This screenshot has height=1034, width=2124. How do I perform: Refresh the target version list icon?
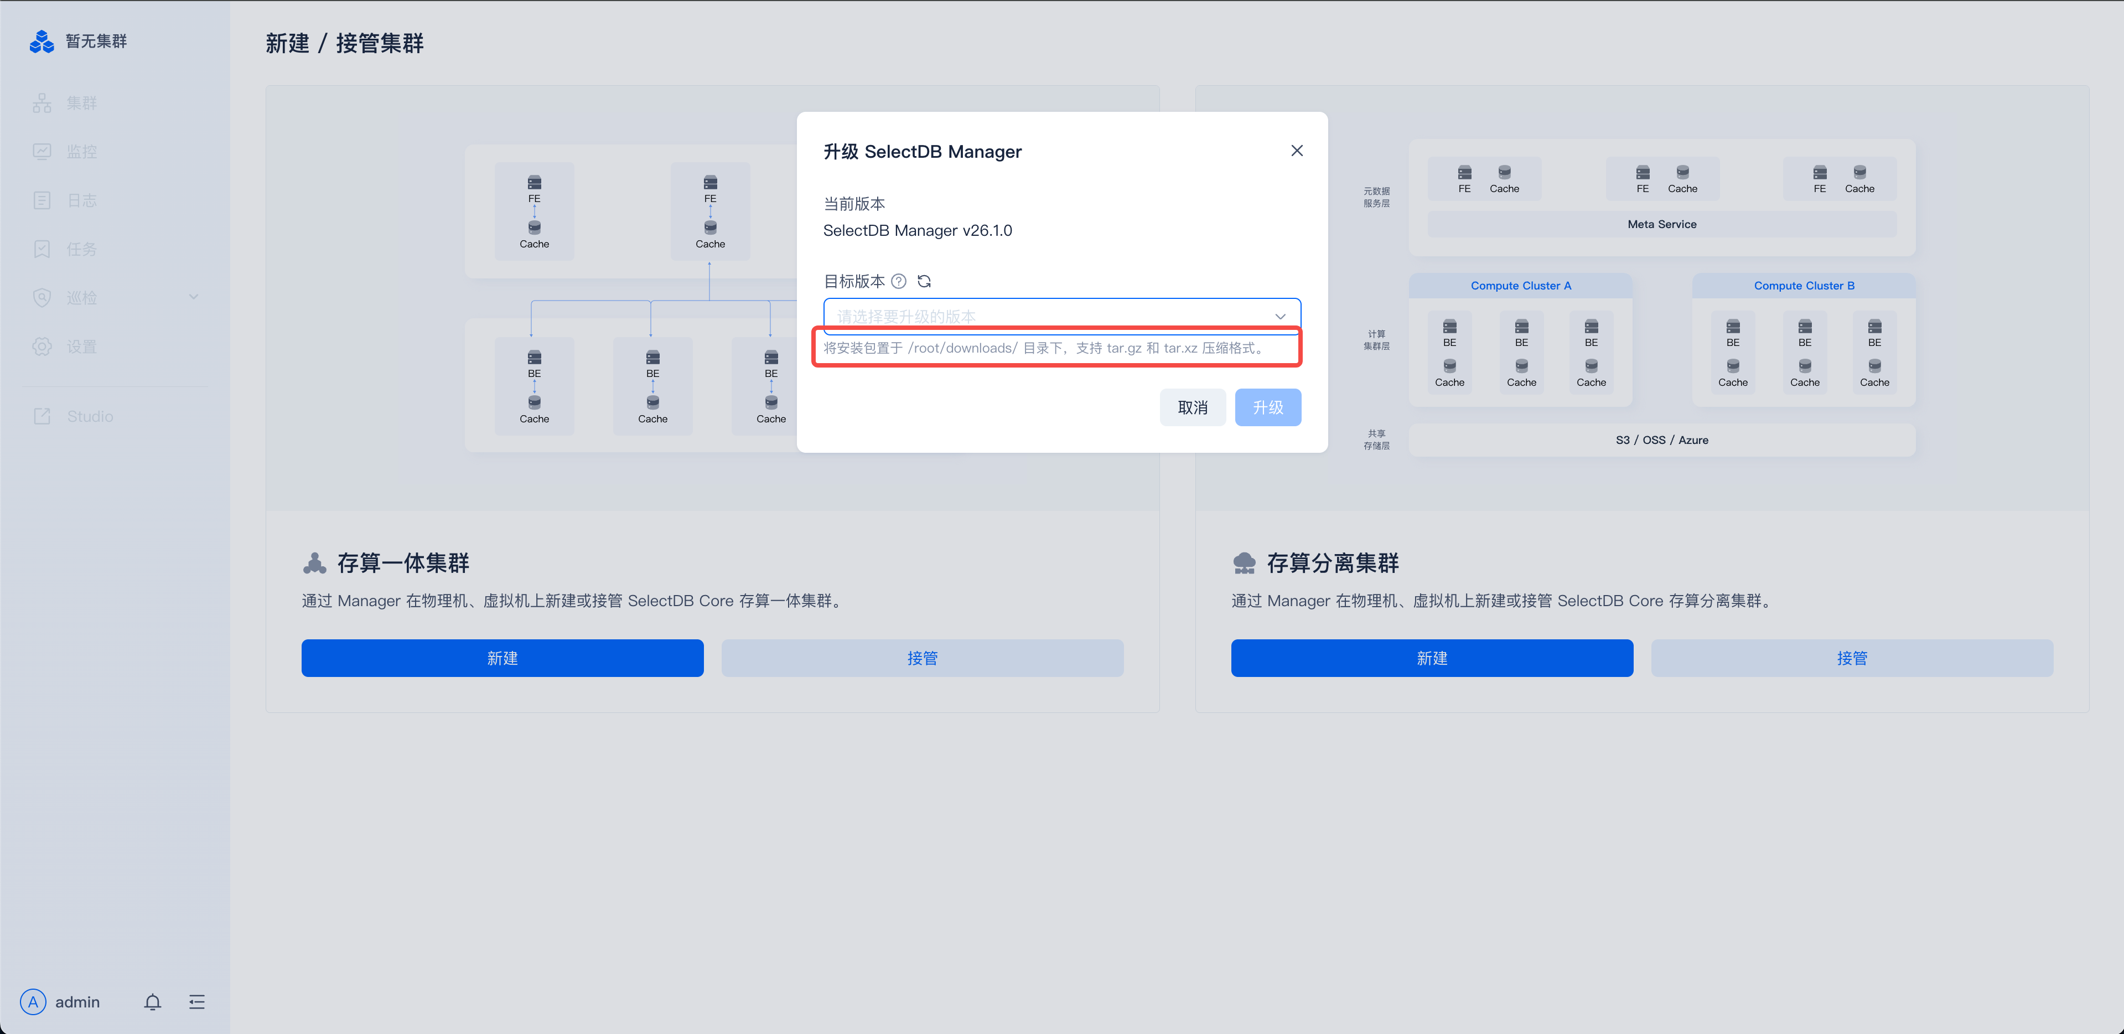pos(924,281)
